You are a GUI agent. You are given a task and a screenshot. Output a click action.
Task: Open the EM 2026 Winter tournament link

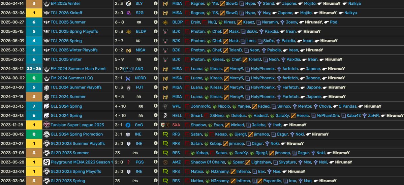[x=65, y=4]
